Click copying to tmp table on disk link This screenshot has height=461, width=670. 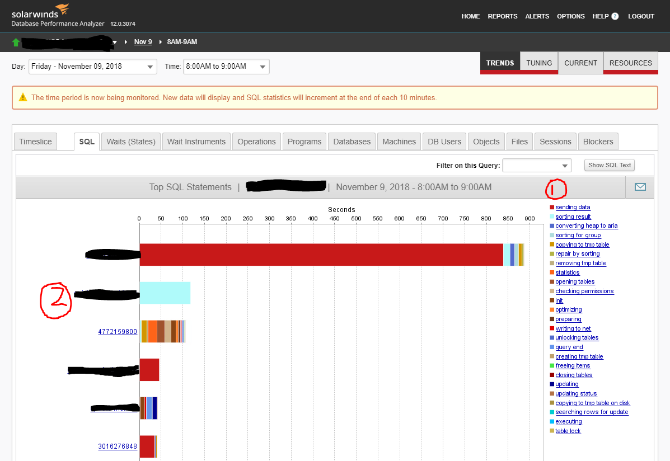click(593, 403)
